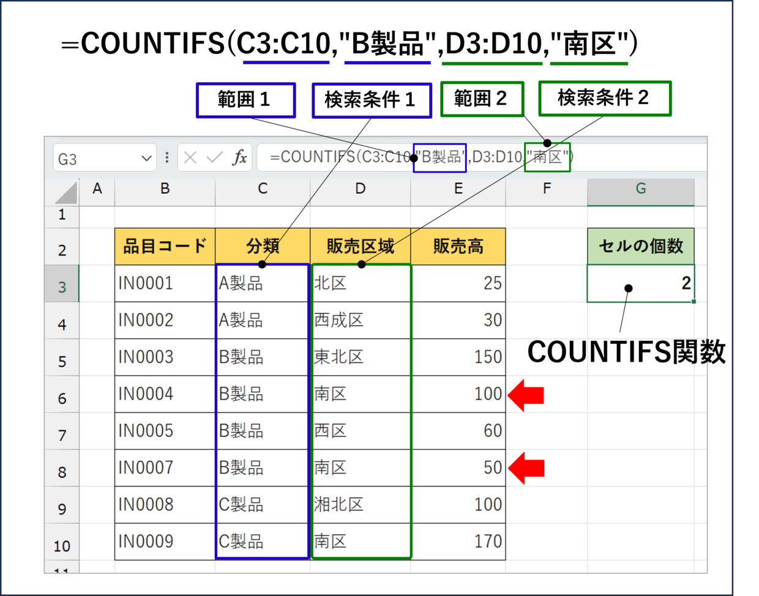This screenshot has height=596, width=759.
Task: Click sales value 50
Action: coord(458,468)
